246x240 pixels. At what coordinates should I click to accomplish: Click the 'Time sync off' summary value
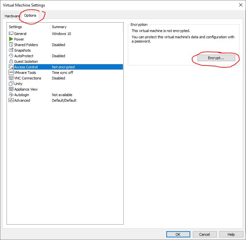tap(63, 73)
